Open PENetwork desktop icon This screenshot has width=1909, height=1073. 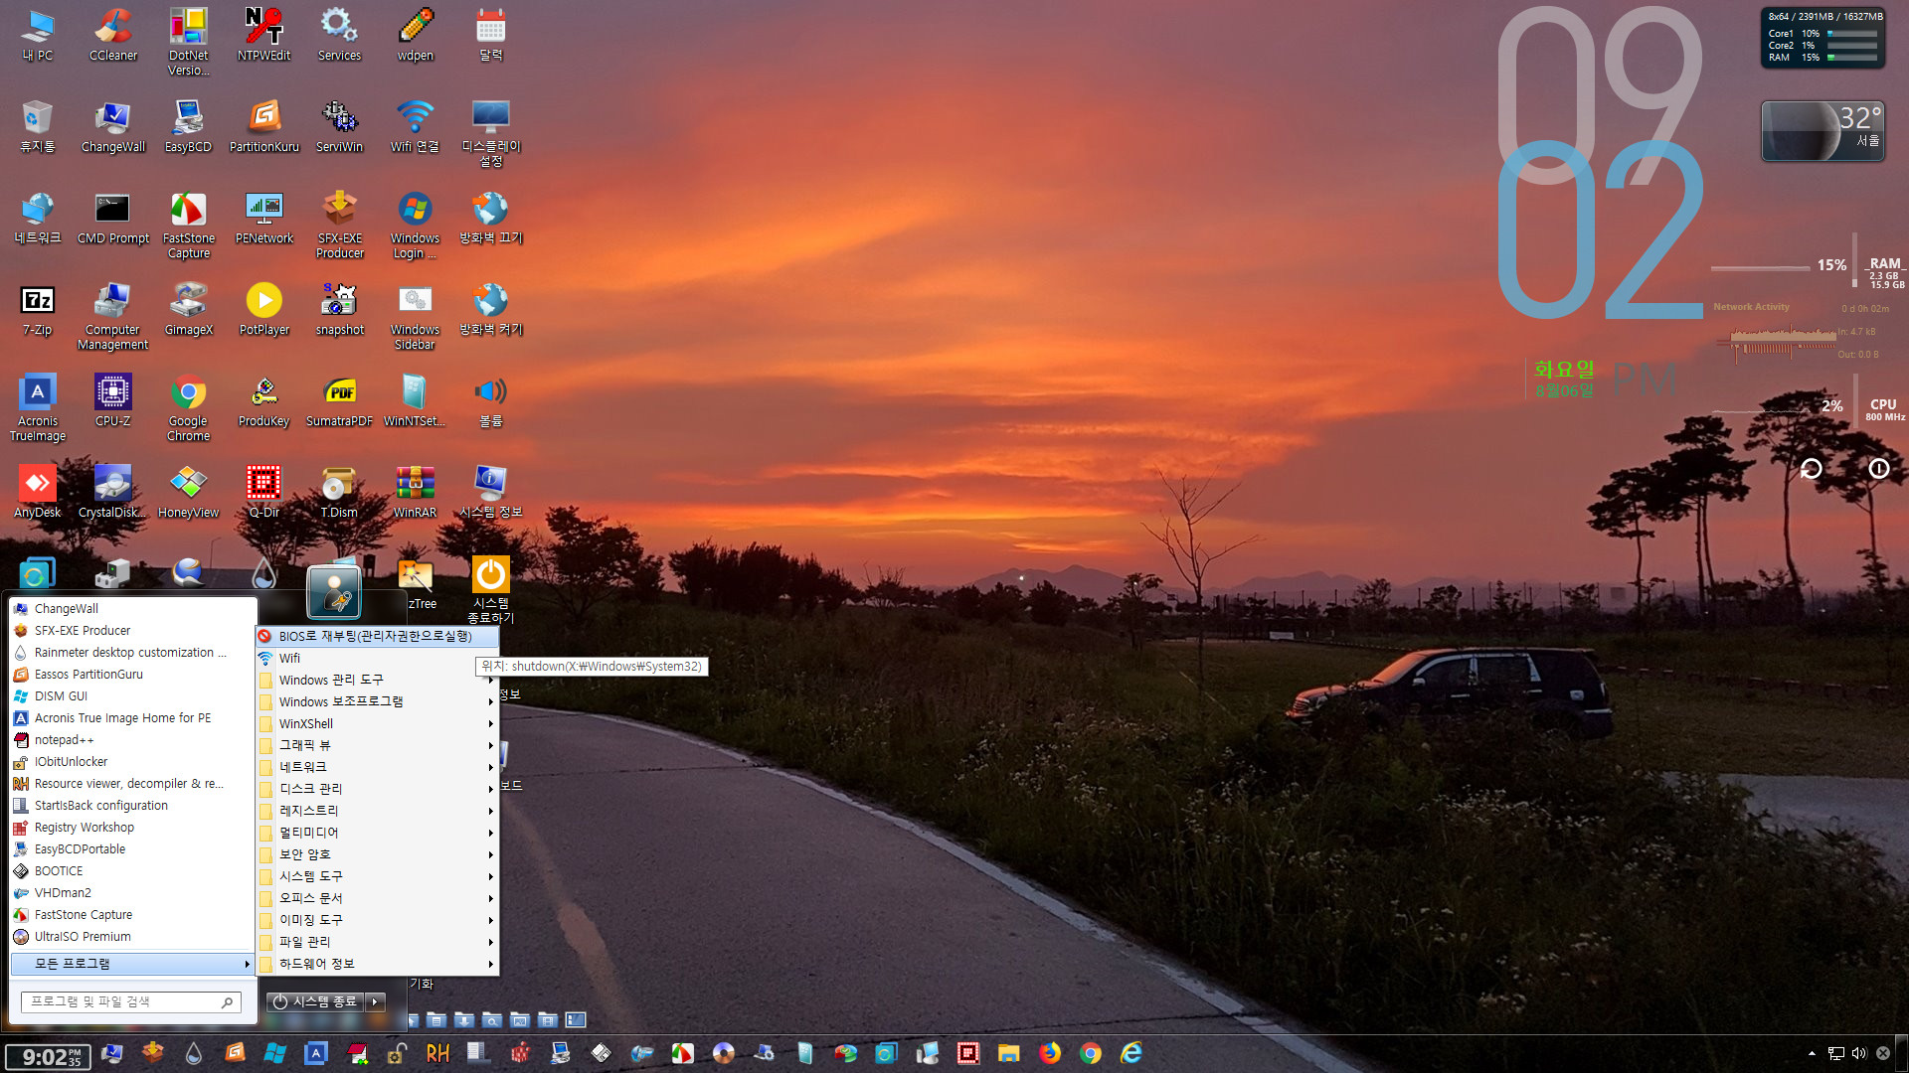(263, 219)
